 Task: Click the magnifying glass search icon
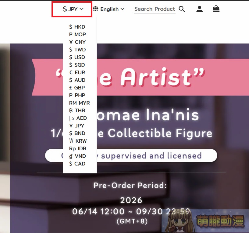click(x=182, y=9)
